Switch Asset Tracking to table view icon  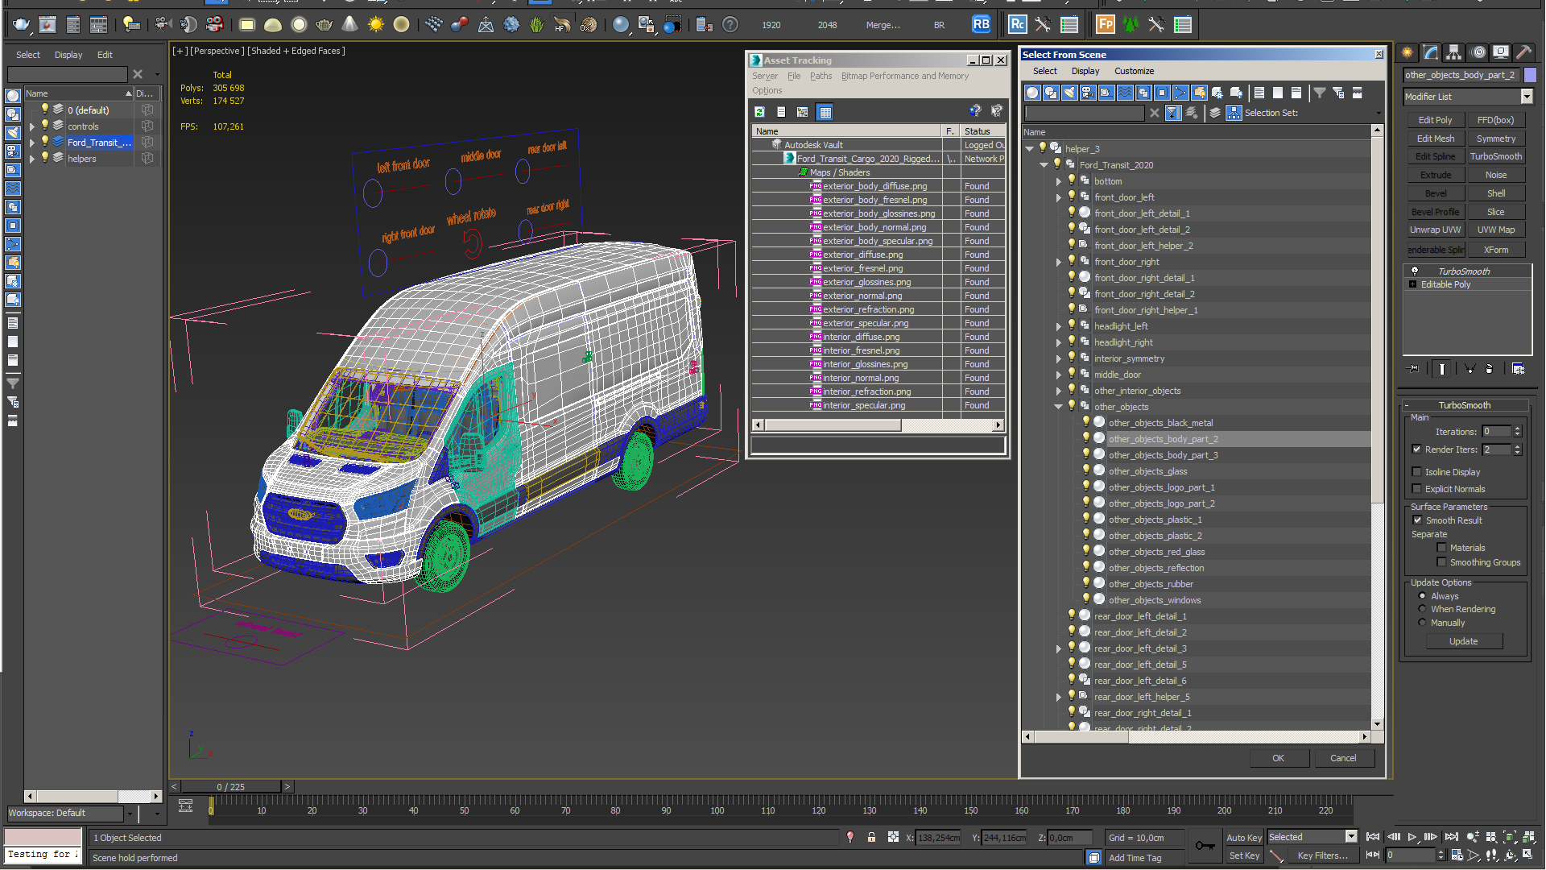tap(825, 112)
